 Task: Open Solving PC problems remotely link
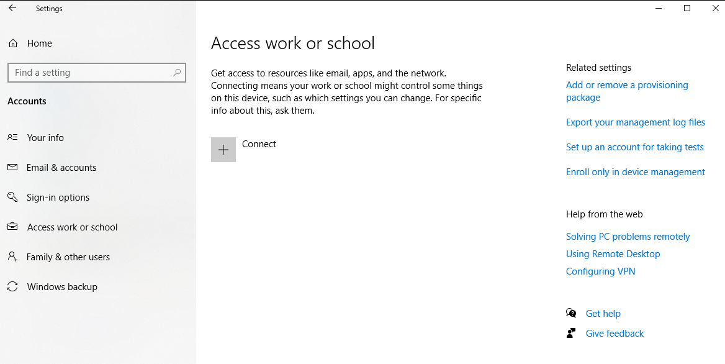coord(628,236)
